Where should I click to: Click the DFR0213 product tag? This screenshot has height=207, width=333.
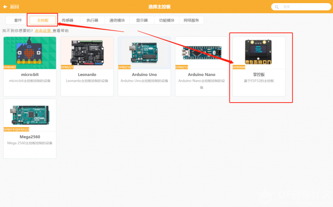[x=182, y=67]
